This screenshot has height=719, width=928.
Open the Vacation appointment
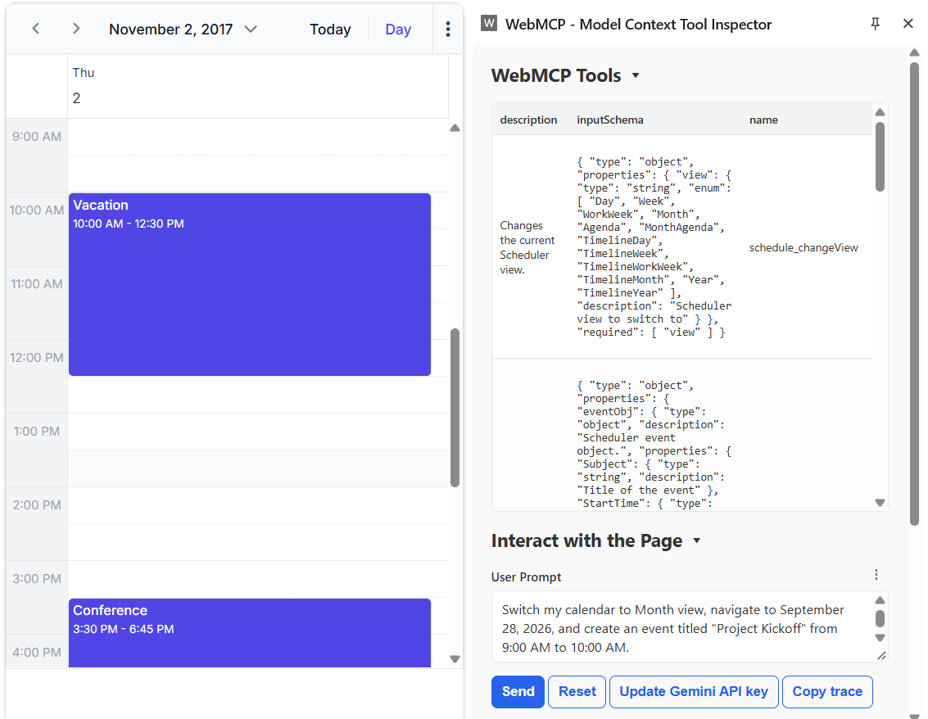point(250,284)
